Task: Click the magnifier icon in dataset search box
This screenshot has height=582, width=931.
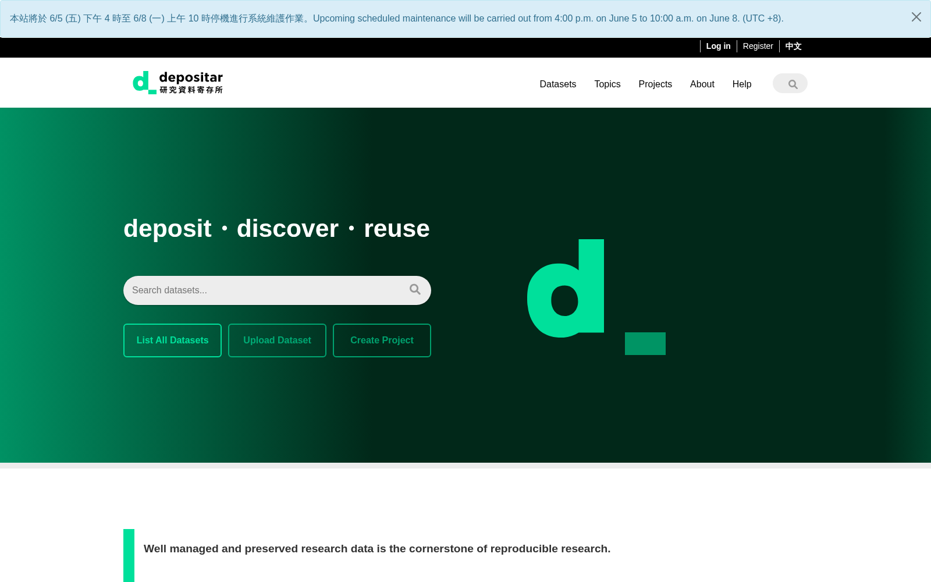Action: click(x=415, y=290)
